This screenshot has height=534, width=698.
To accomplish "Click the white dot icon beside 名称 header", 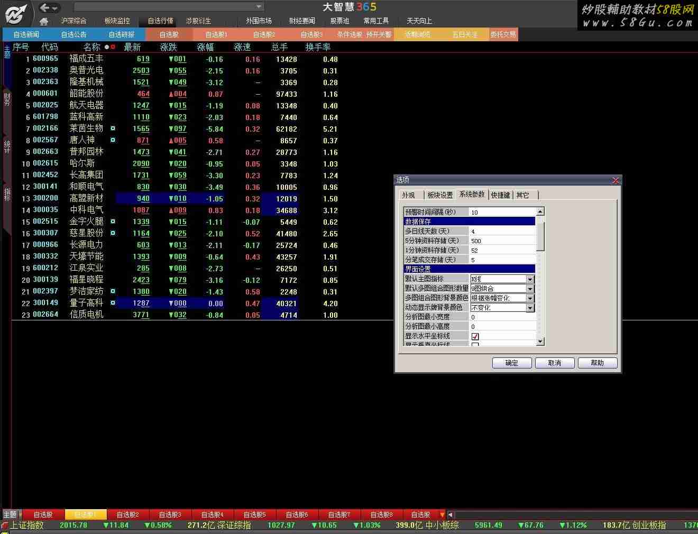I will [107, 47].
